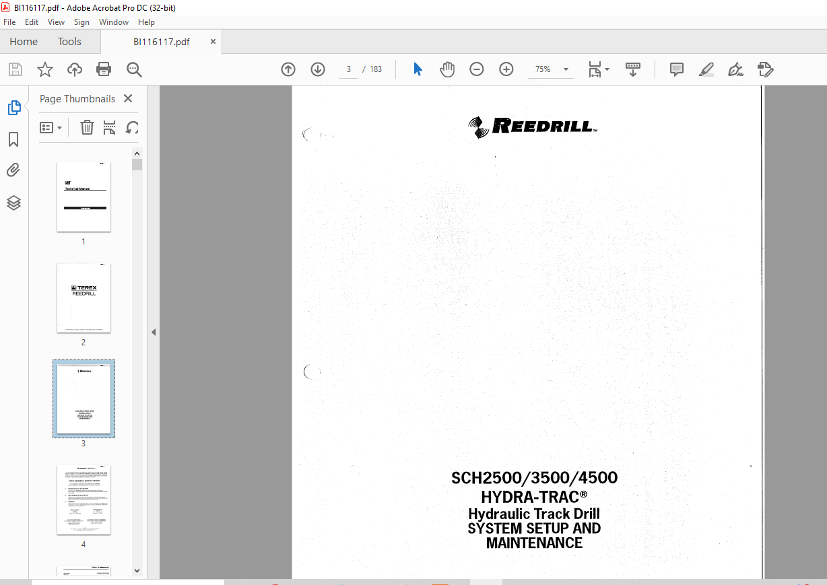Switch to the Home tab

(x=24, y=41)
